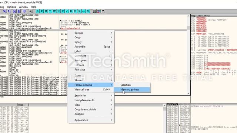Screen dimensions: 237x133
Task: Open Patches window with slash button
Action: click(x=67, y=11)
